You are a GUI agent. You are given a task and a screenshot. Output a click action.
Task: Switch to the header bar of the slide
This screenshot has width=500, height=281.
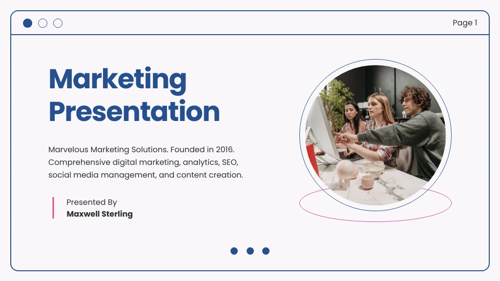(250, 23)
